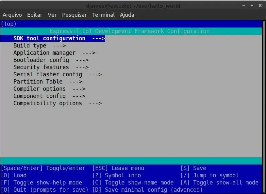
Task: Open the Ver menu
Action: point(52,15)
